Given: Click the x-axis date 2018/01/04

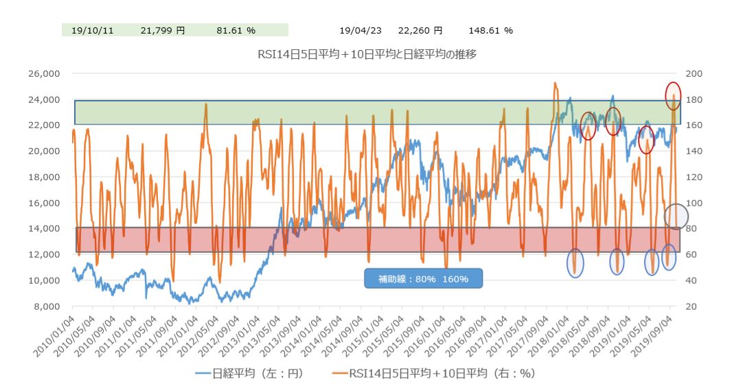Looking at the screenshot, I should click(548, 336).
